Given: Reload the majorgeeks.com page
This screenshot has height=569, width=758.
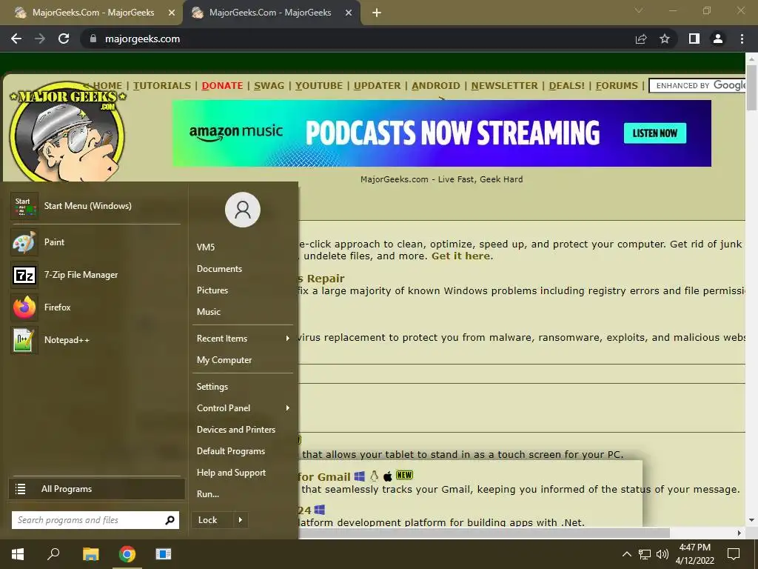Looking at the screenshot, I should (64, 39).
